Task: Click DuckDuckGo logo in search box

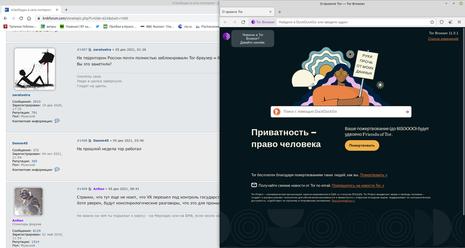Action: pos(277,112)
